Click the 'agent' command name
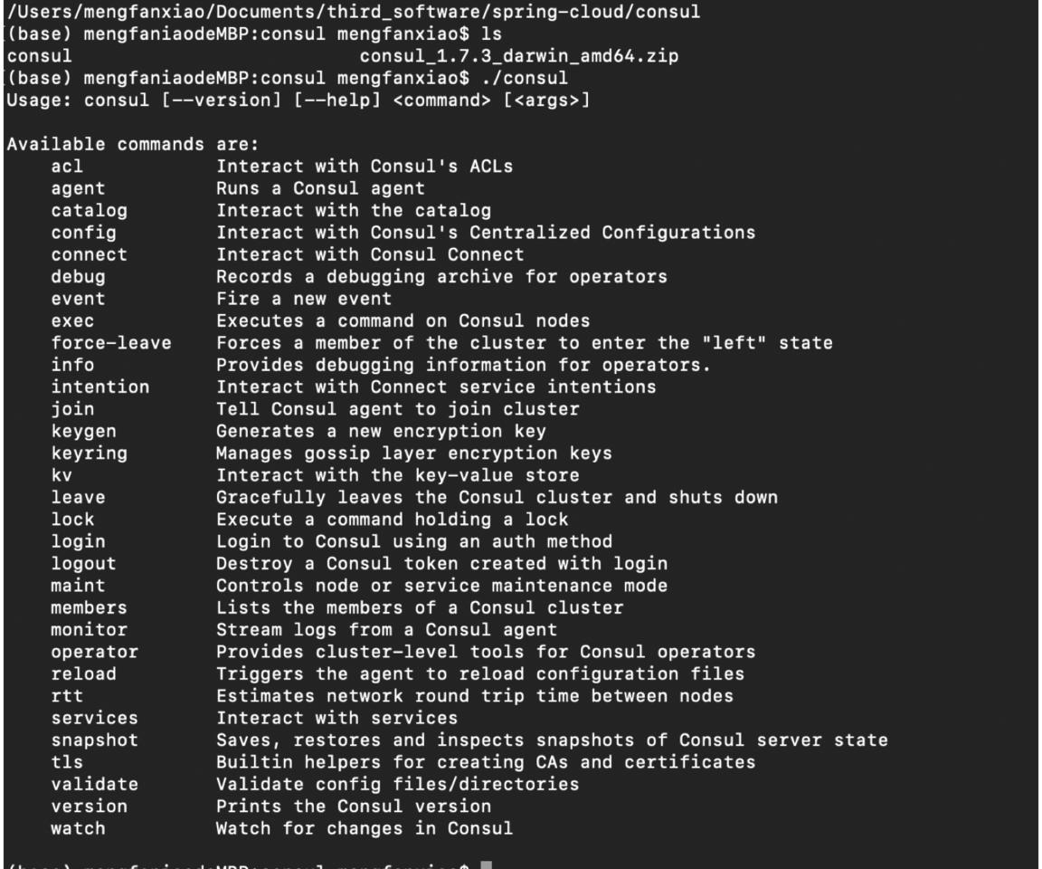1042x869 pixels. pyautogui.click(x=78, y=189)
